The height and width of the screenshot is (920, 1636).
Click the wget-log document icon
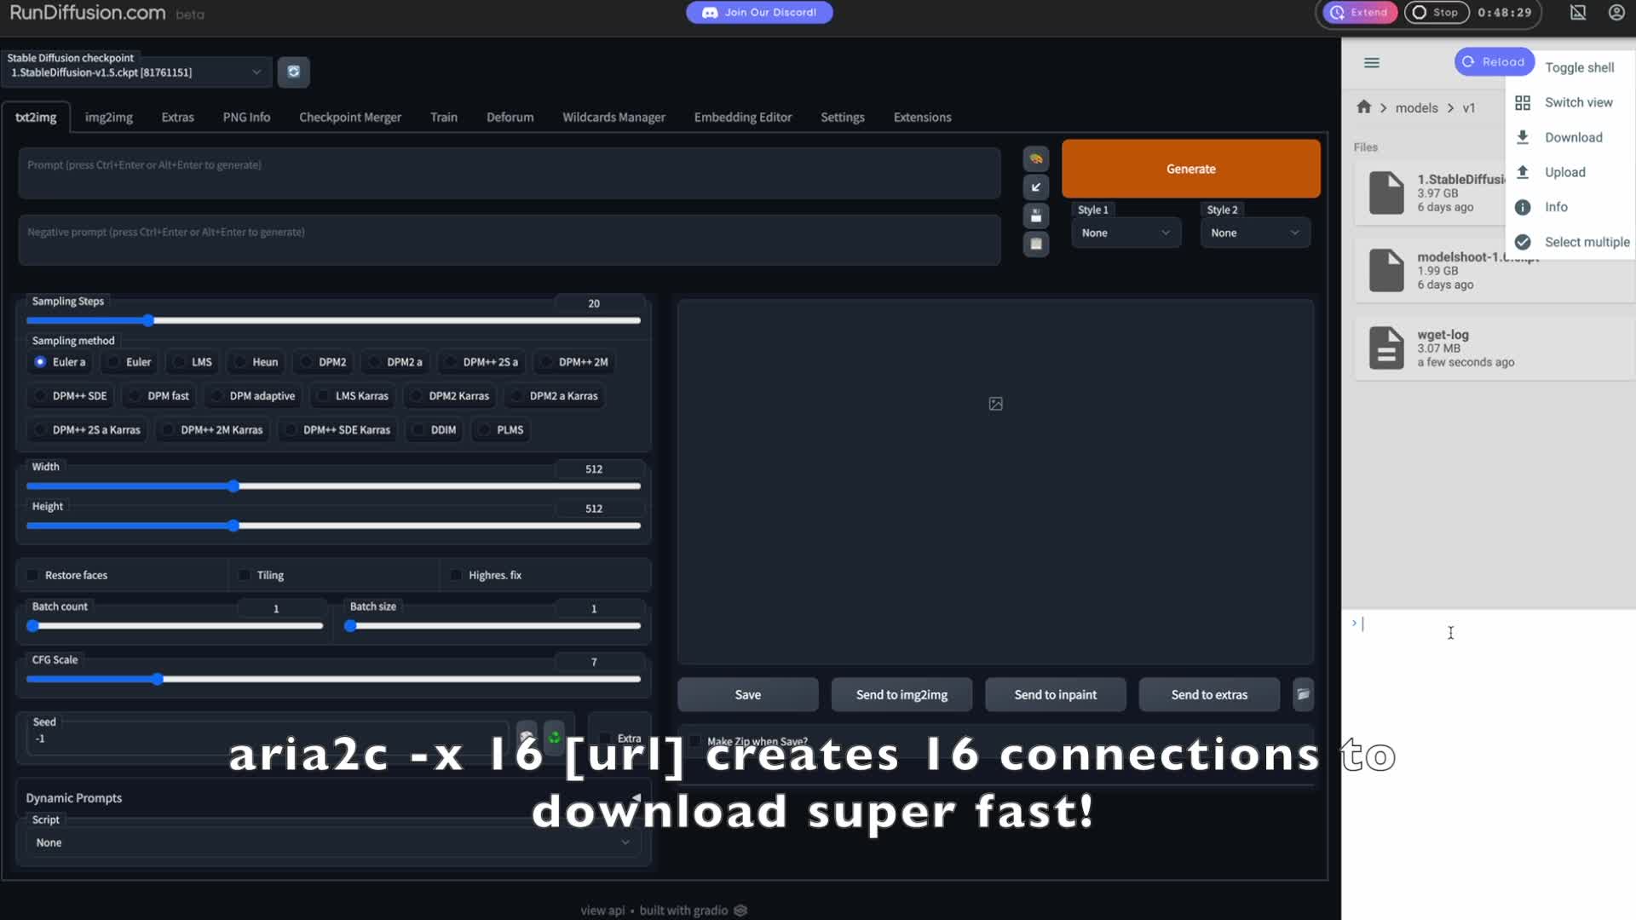(1386, 348)
